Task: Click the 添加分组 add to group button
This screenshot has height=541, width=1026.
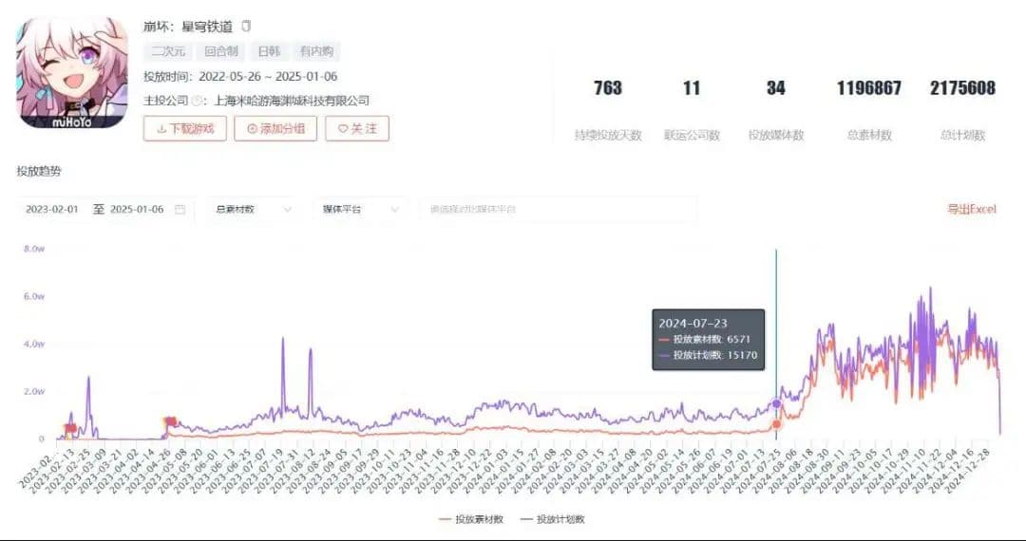Action: [x=275, y=128]
